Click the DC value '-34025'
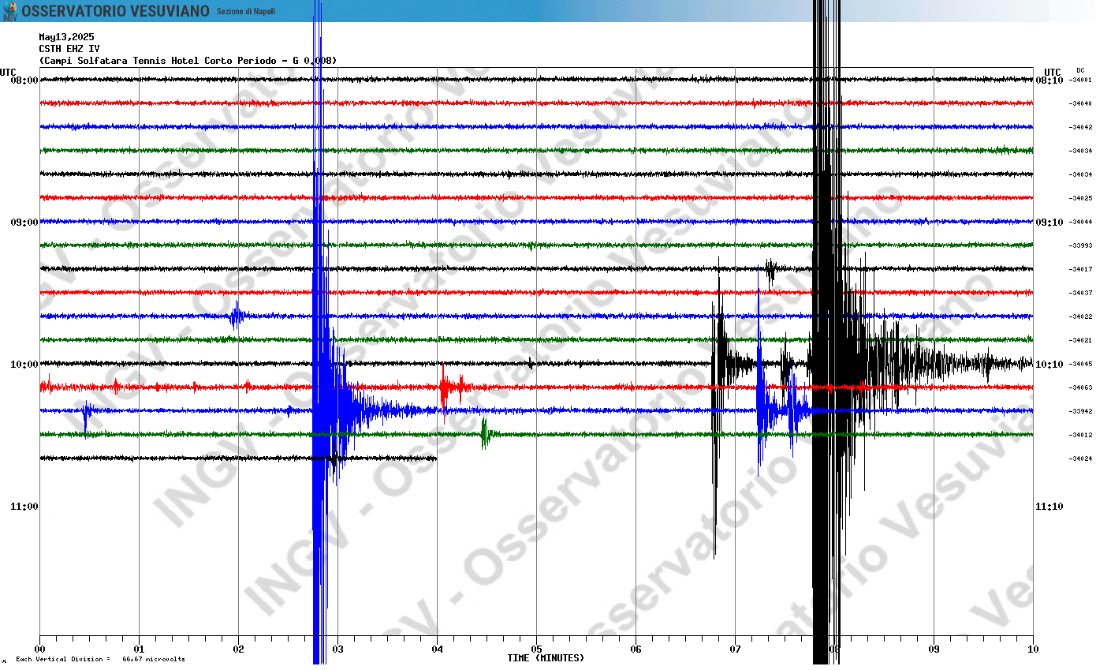1096x670 pixels. [x=1080, y=199]
